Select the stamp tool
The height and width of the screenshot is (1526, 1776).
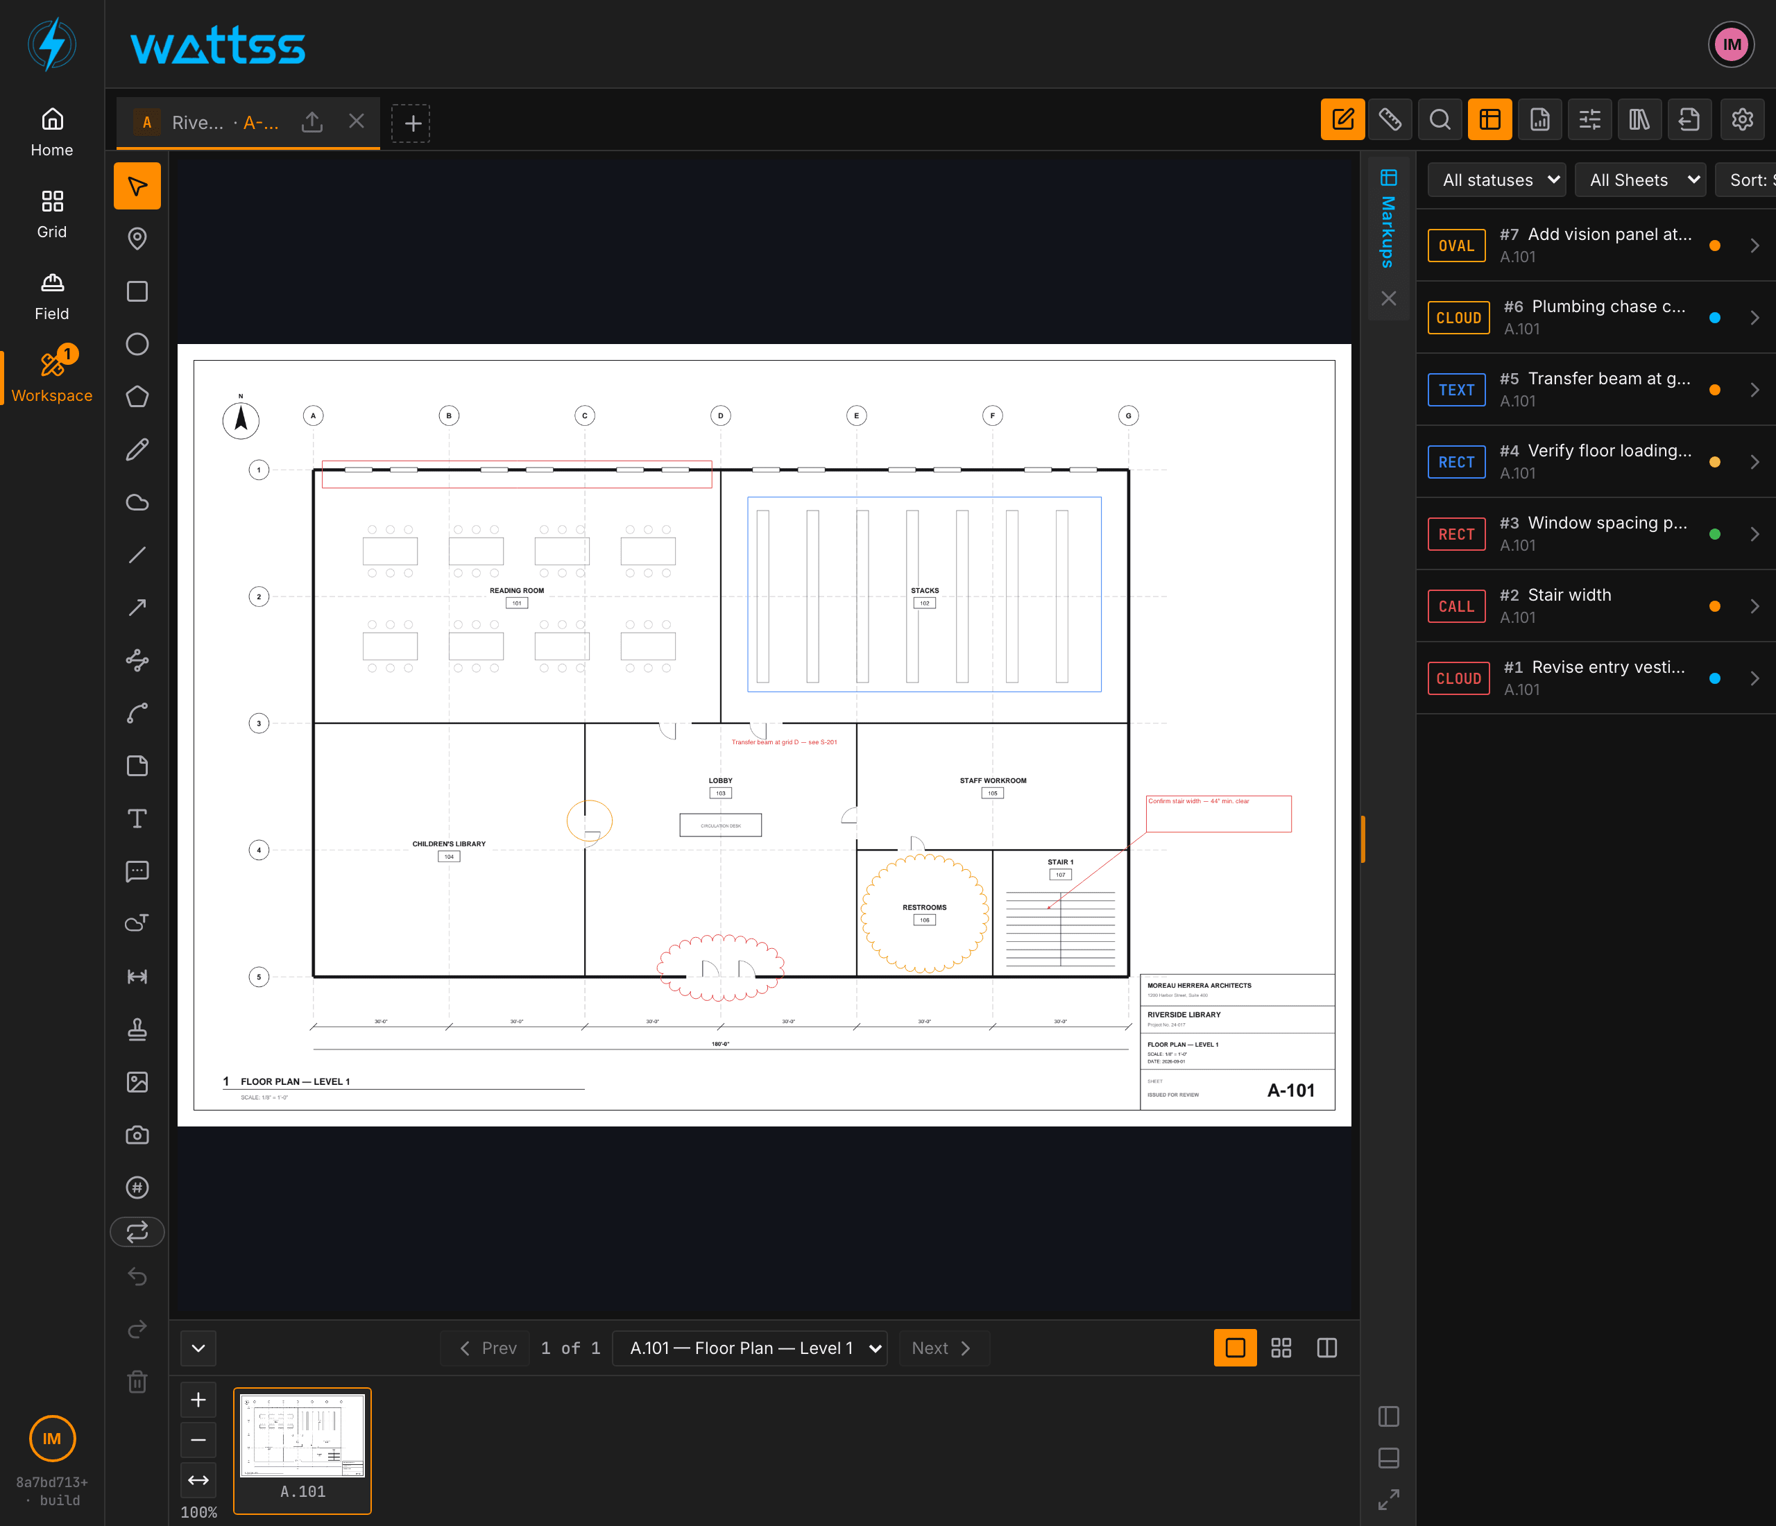click(x=137, y=1029)
